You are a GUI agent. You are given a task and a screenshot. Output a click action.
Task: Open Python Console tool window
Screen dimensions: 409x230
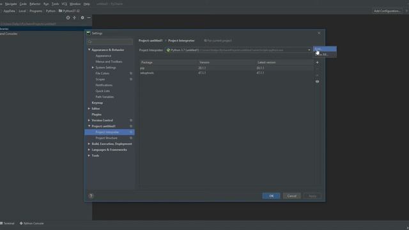point(32,224)
